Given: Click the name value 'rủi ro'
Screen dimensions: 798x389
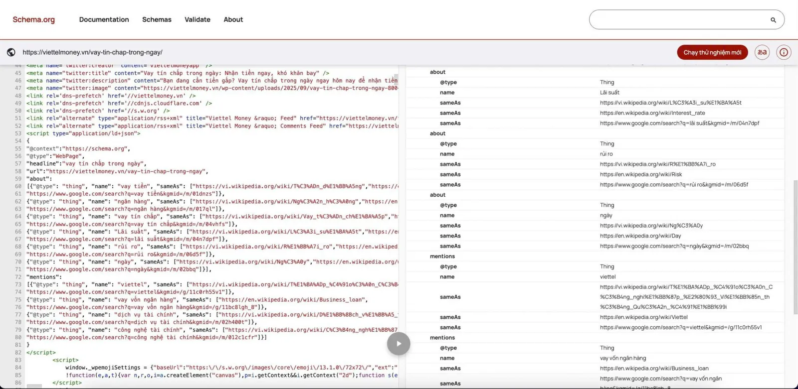Looking at the screenshot, I should (606, 154).
